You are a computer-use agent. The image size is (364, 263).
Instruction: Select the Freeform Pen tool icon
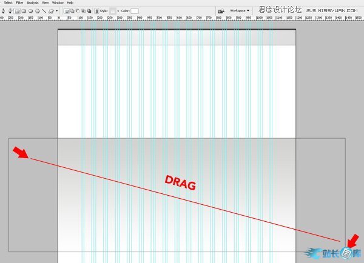click(10, 11)
